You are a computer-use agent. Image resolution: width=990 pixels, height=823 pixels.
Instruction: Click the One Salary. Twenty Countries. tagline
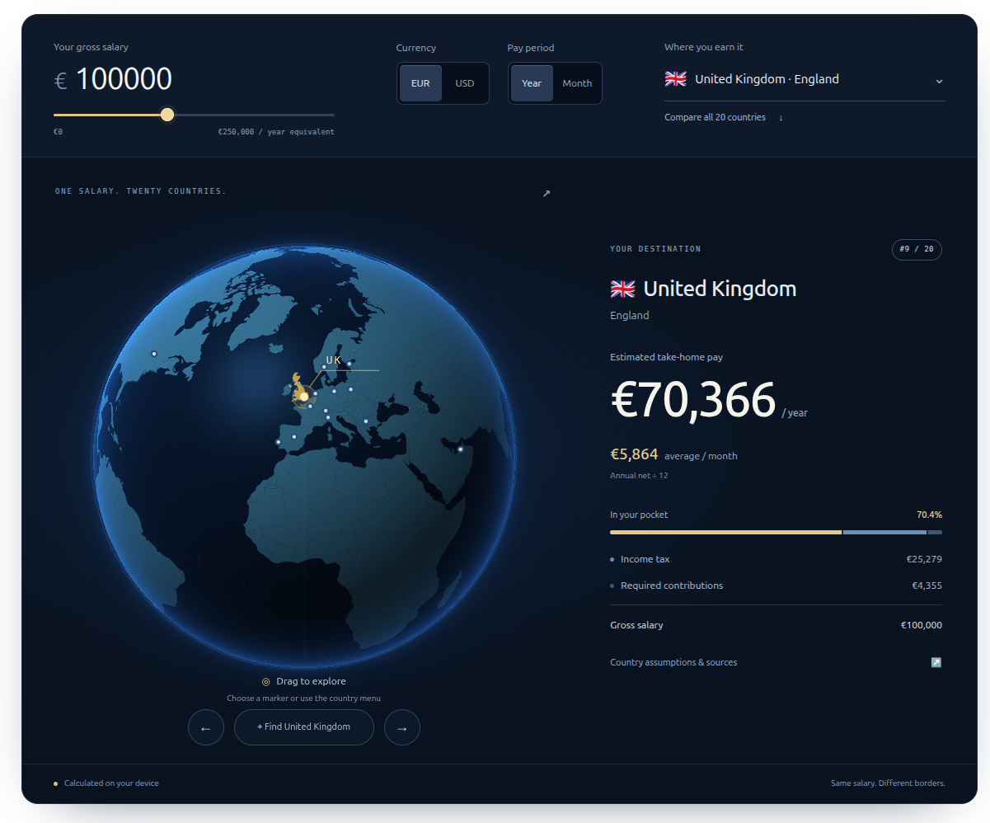tap(140, 191)
